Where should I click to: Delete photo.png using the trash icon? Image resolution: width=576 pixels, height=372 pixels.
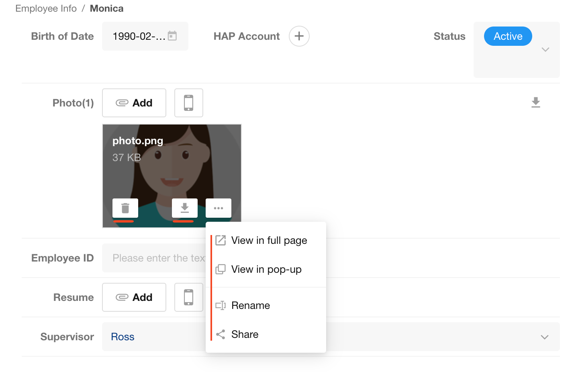125,208
